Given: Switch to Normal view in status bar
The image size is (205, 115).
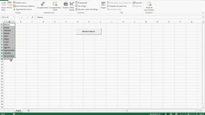Looking at the screenshot, I should click(x=166, y=114).
